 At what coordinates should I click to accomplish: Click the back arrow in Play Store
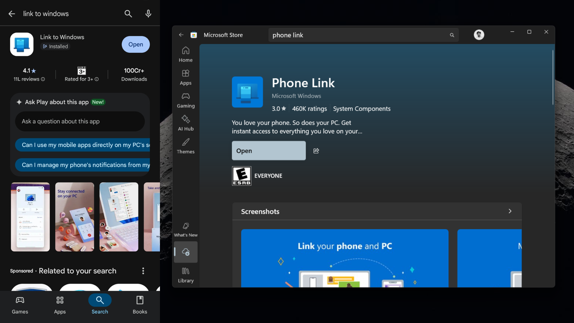[x=12, y=13]
